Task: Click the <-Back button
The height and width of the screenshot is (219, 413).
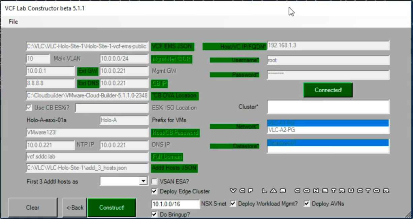Action: [74, 208]
